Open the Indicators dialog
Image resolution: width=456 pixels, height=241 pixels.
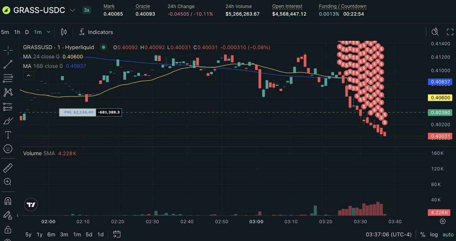coord(96,32)
